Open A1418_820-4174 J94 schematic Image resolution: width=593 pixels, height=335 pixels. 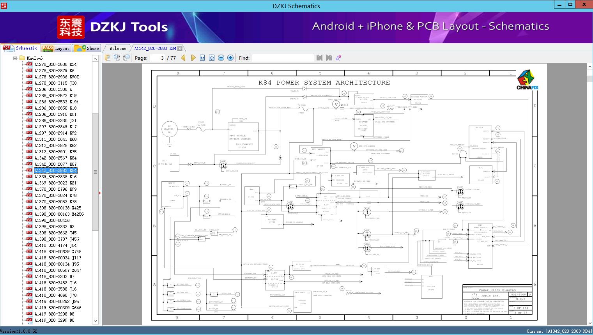55,245
